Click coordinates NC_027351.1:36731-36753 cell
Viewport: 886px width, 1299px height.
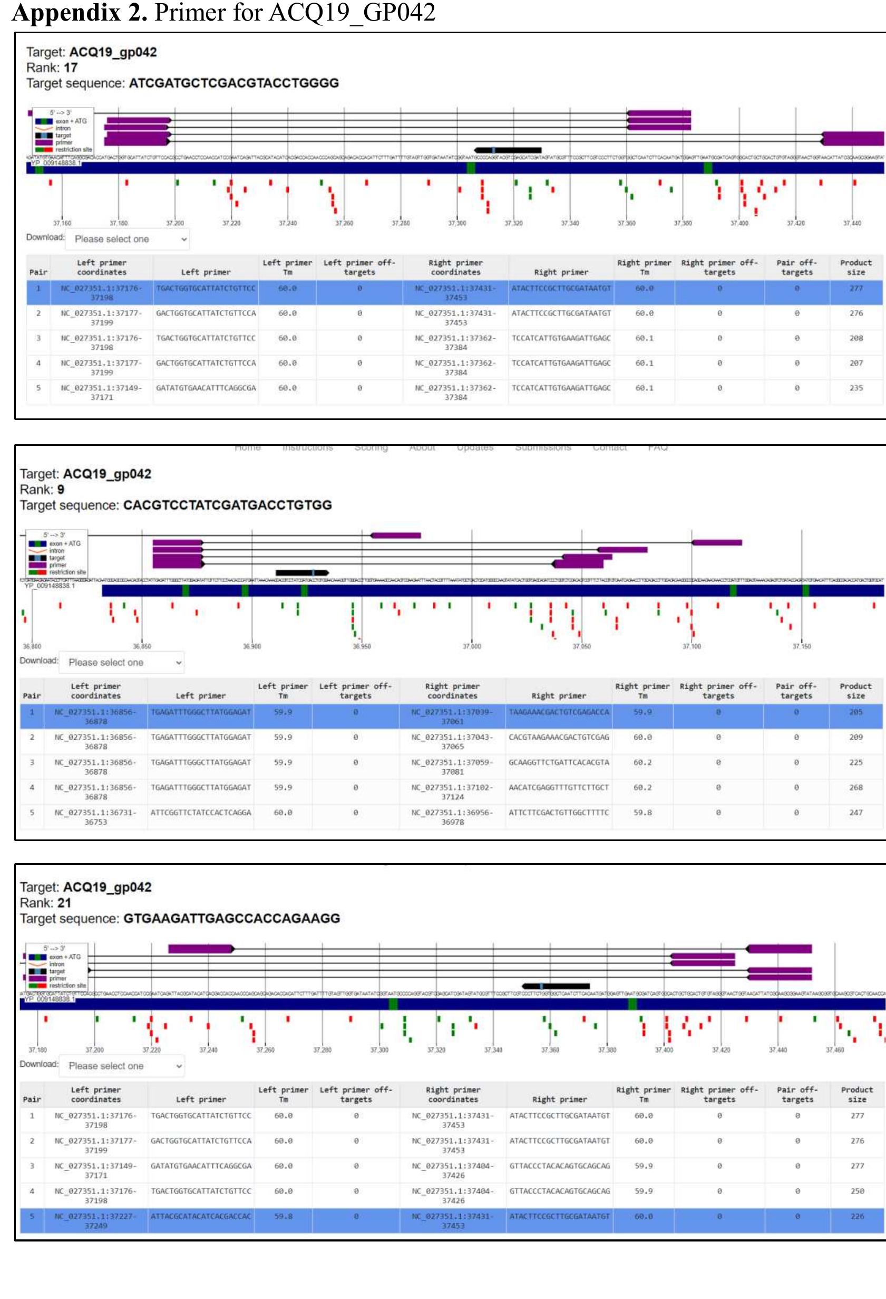point(95,817)
